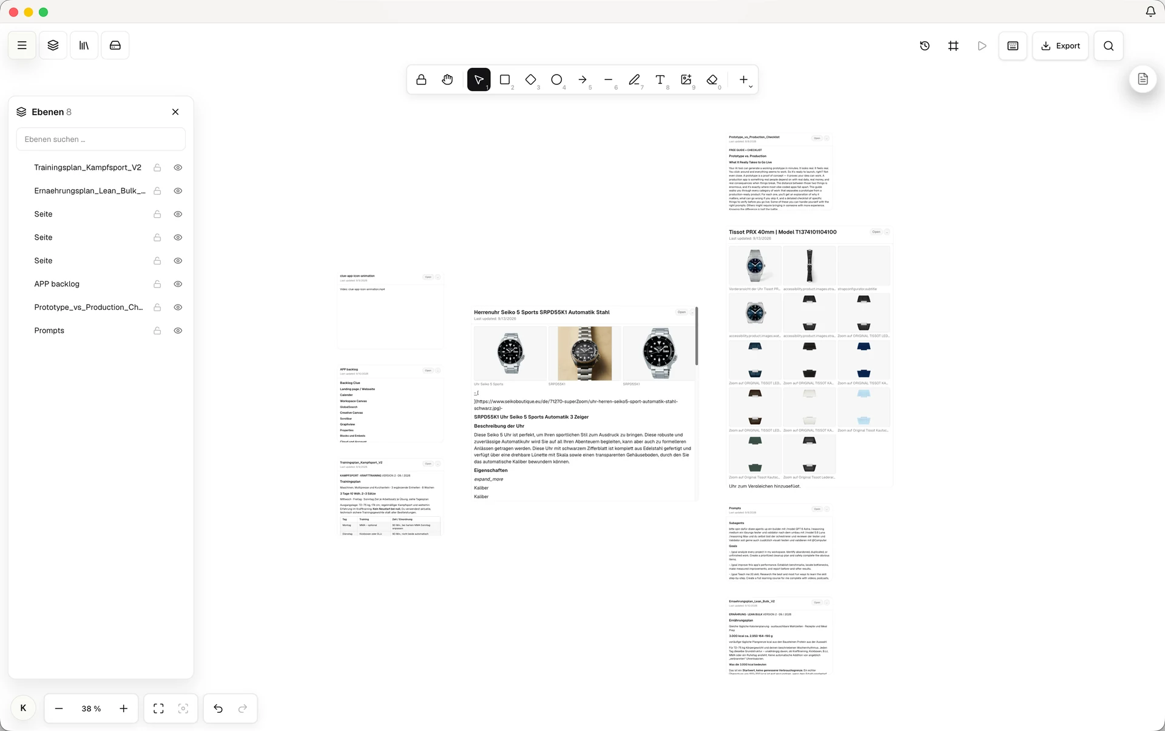This screenshot has width=1165, height=731.
Task: Click the 38 % zoom level
Action: pyautogui.click(x=91, y=709)
